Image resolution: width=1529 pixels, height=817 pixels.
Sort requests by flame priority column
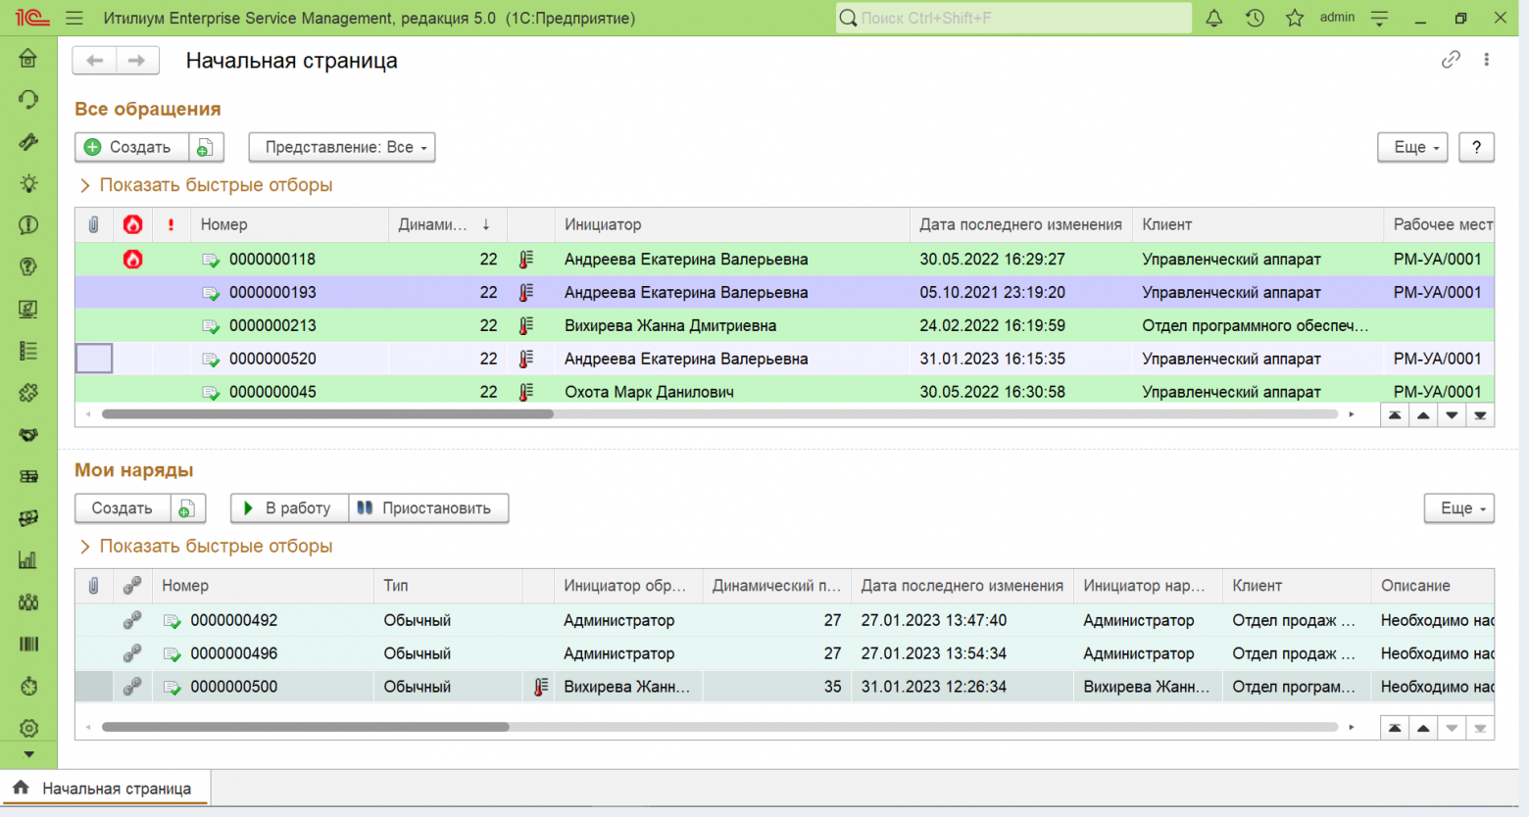click(132, 224)
